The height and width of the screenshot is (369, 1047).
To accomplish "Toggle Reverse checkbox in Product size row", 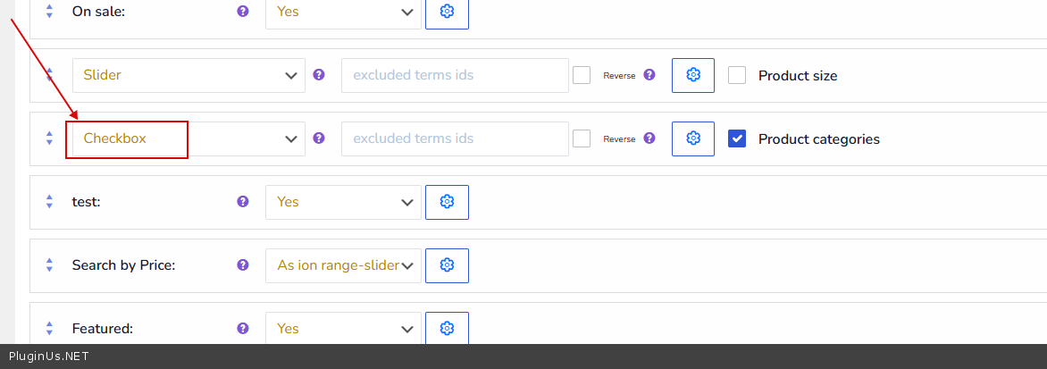I will click(x=582, y=75).
